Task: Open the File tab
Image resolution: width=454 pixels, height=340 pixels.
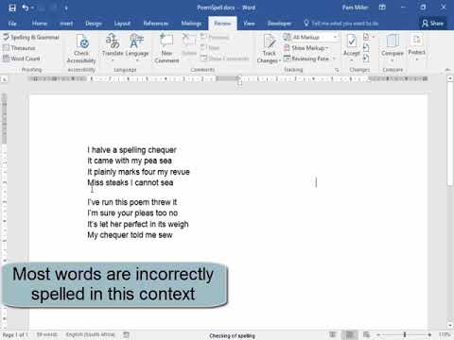Action: [x=12, y=24]
